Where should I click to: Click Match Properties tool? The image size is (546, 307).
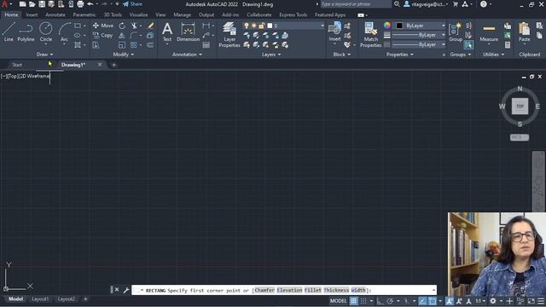click(370, 34)
